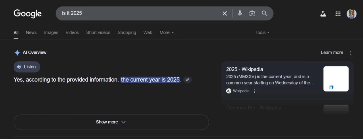
Task: Click the Learn more link
Action: pos(332,53)
